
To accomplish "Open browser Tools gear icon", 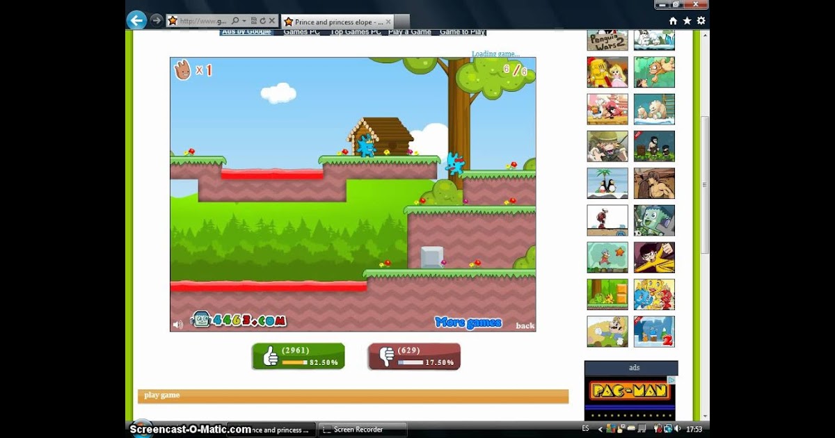I will [701, 21].
